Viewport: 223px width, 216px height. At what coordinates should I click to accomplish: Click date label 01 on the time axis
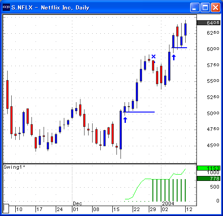[x=76, y=209]
